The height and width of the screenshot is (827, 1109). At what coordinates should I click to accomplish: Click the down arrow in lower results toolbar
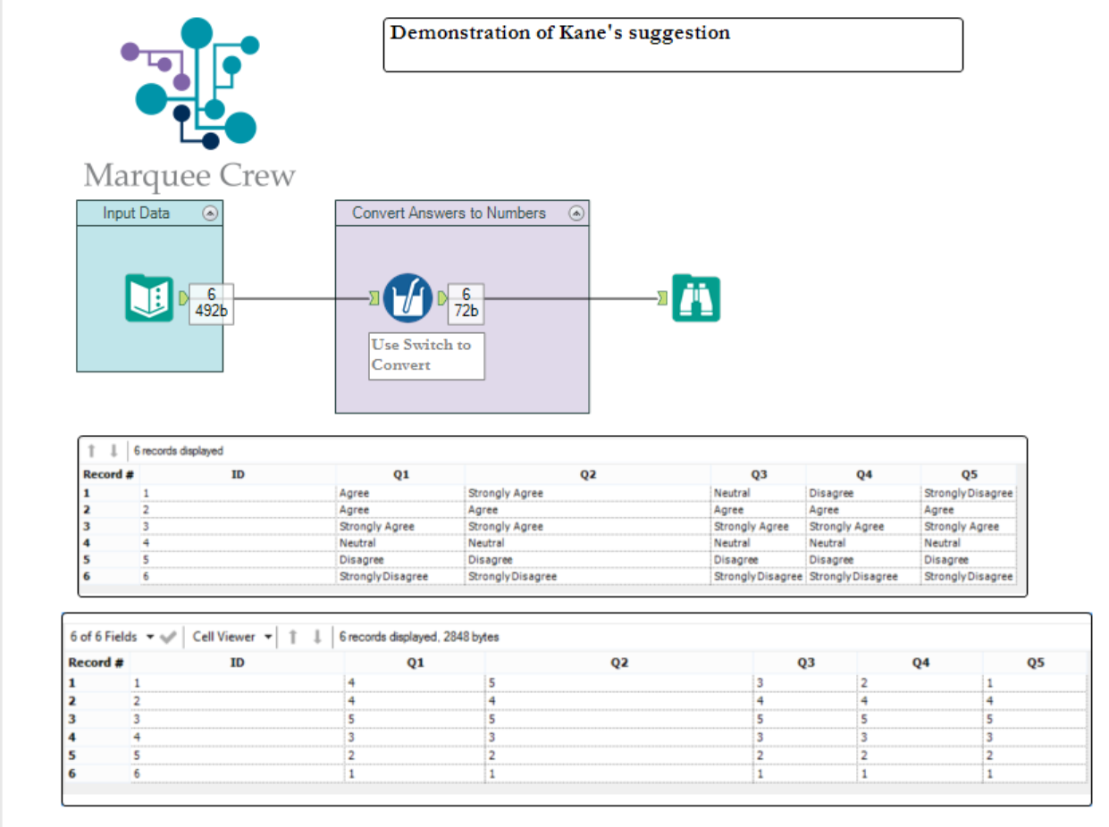316,637
